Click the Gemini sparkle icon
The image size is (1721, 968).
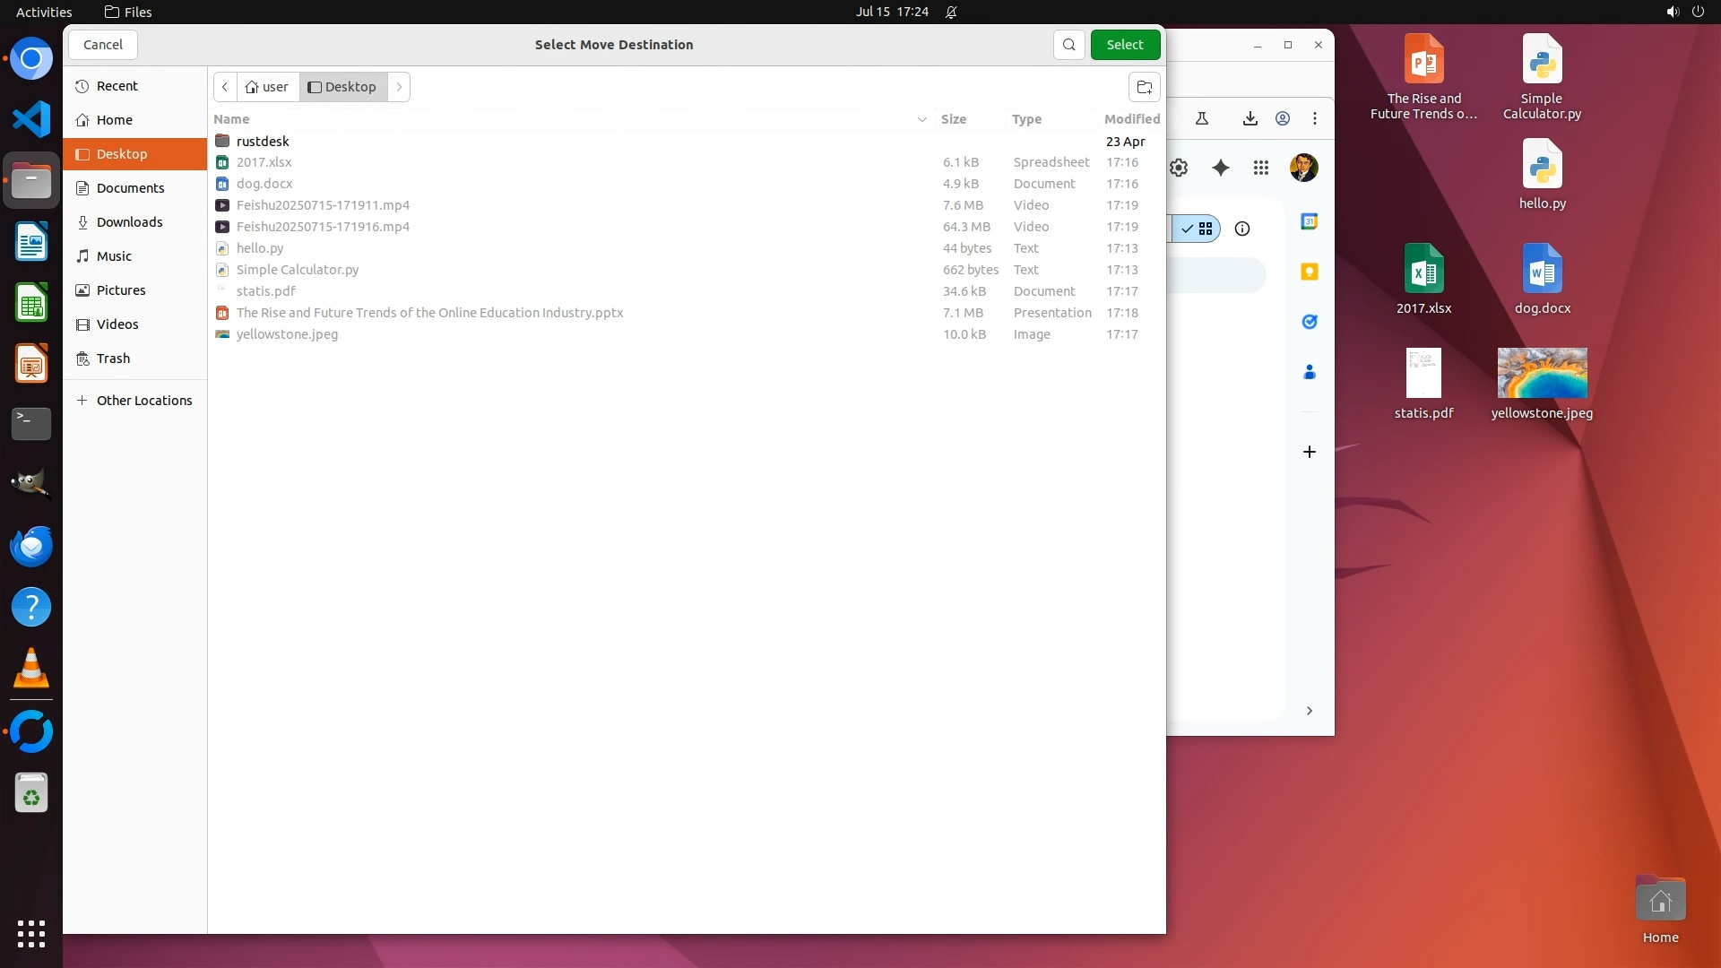[x=1220, y=168]
